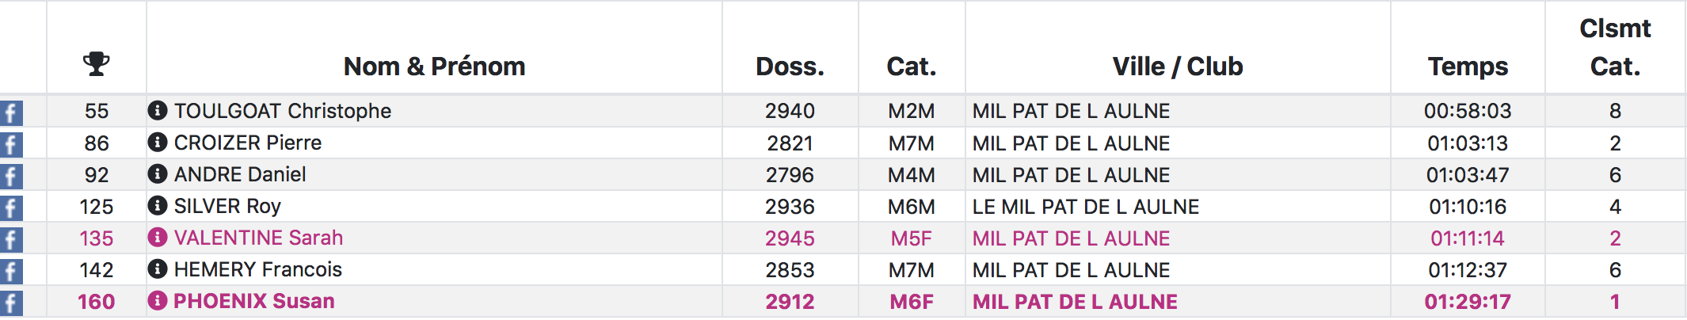Viewport: 1687px width, 320px height.
Task: Click the Cat. column header
Action: tap(912, 67)
